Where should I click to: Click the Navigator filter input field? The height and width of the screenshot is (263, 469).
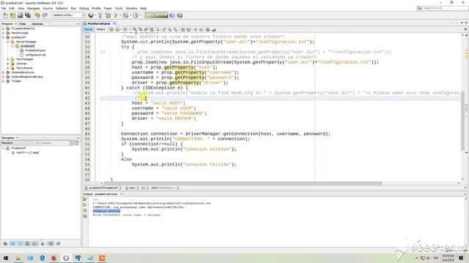55,143
